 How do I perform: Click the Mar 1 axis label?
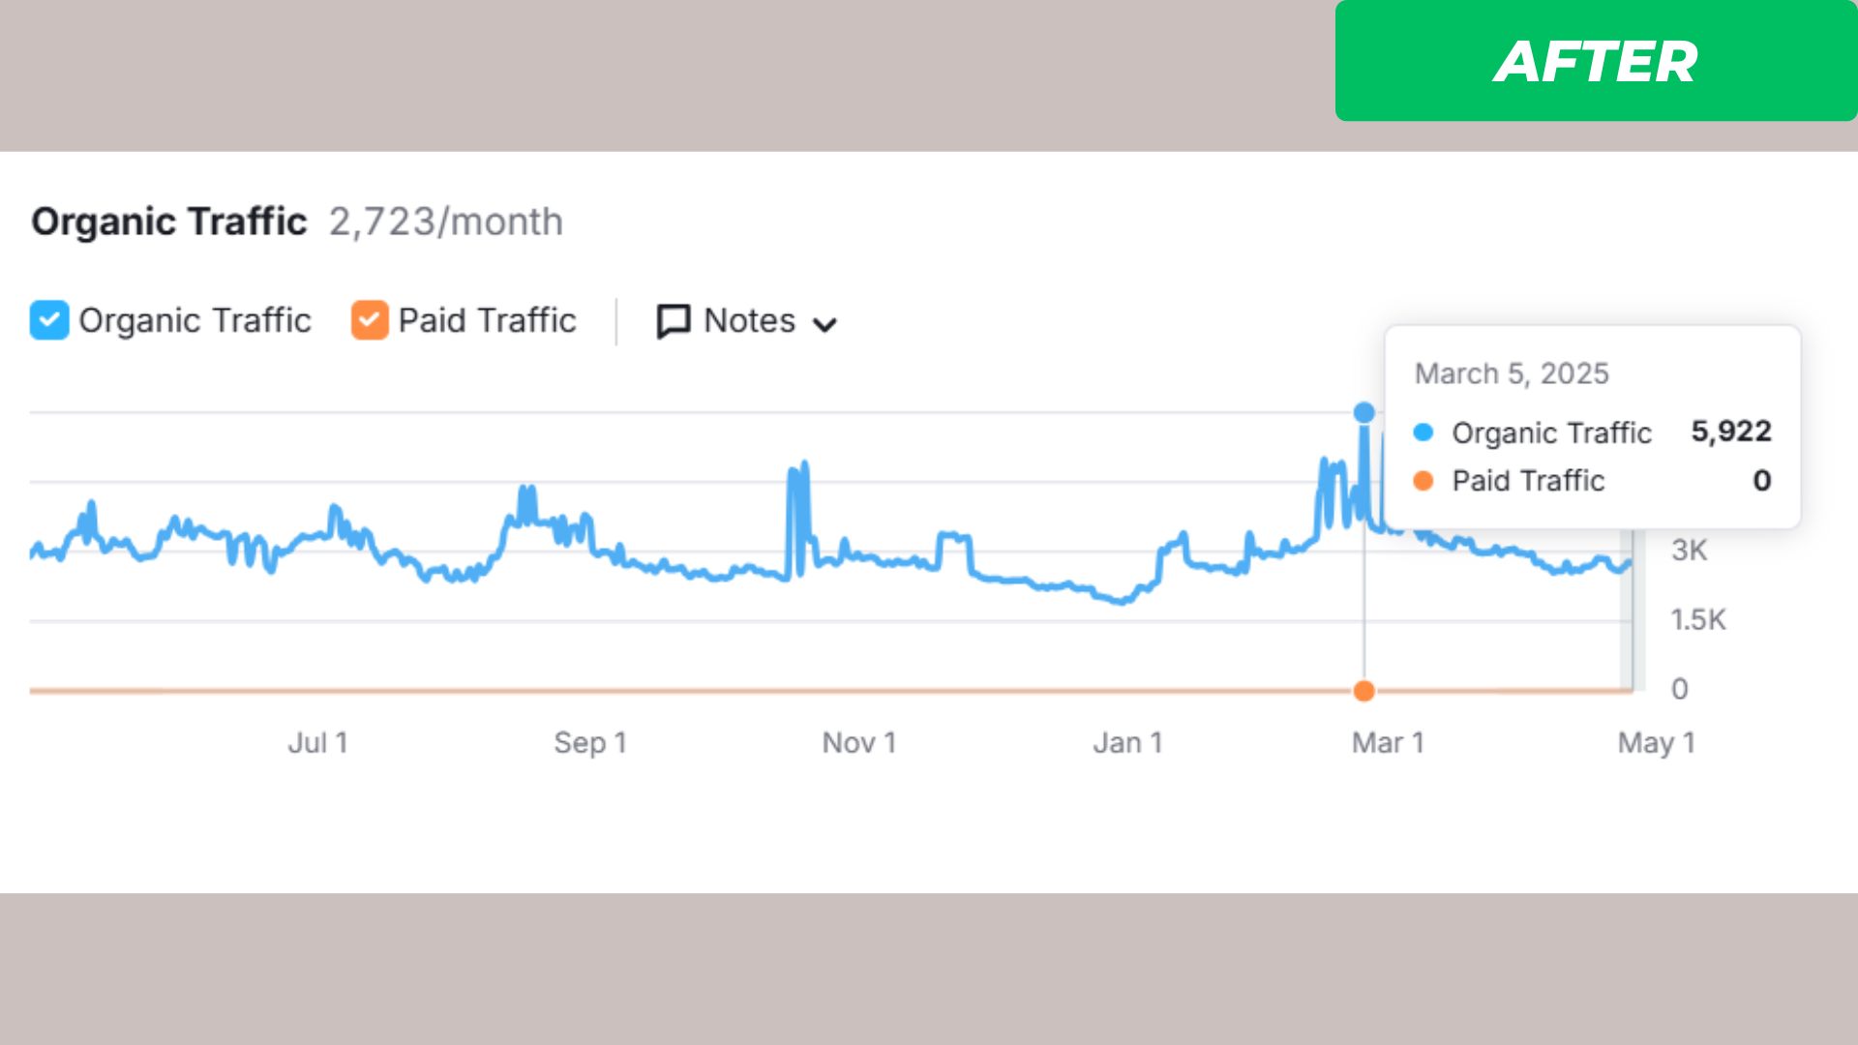click(x=1388, y=743)
